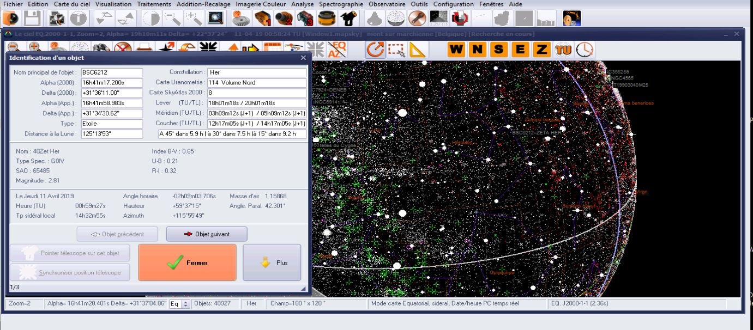Open the clock time settings icon
The image size is (753, 330).
point(585,50)
